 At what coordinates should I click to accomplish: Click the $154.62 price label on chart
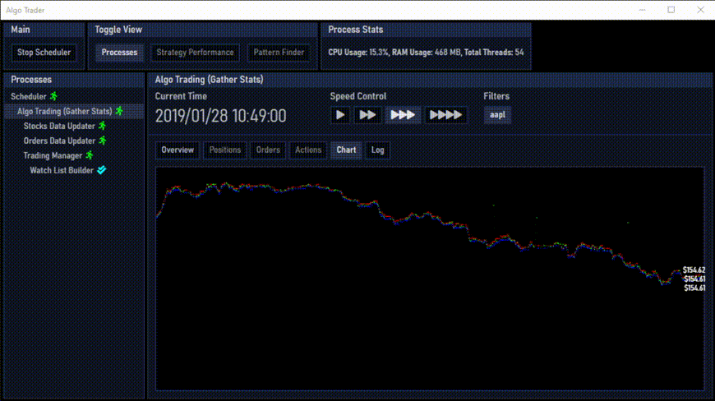coord(694,270)
